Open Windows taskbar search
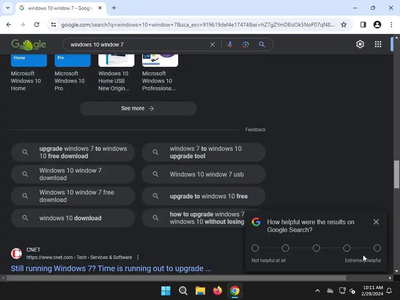 pos(183,291)
